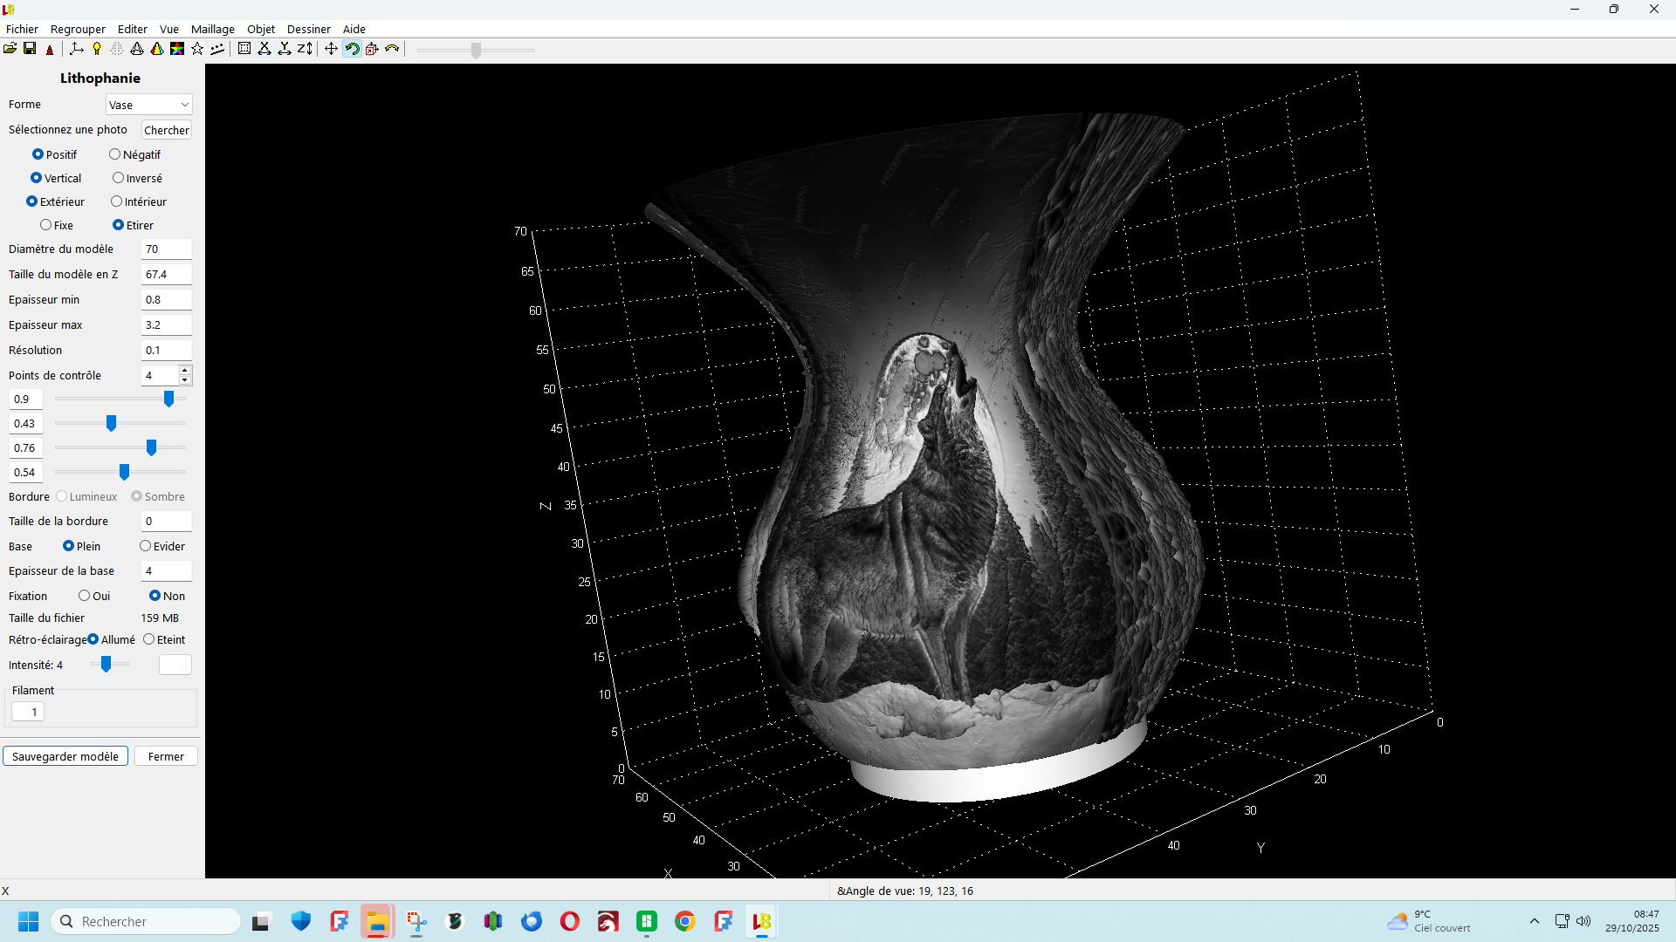Choose the Intérieur radio option
The height and width of the screenshot is (942, 1676).
click(x=116, y=201)
